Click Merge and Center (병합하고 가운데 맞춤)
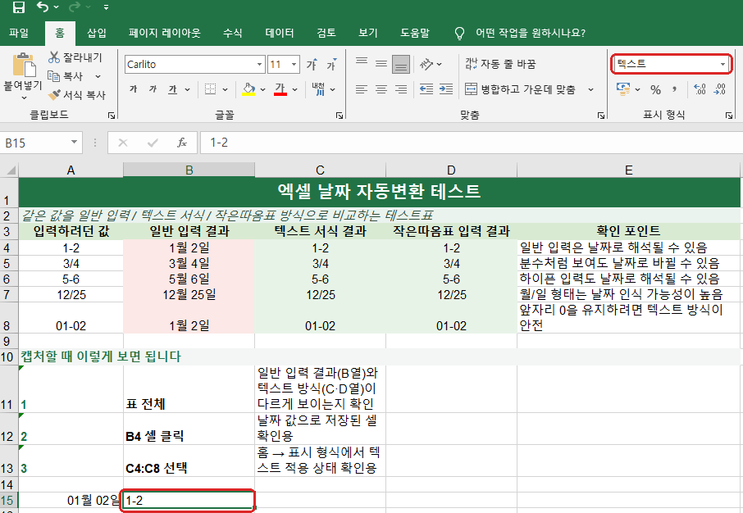This screenshot has height=513, width=743. [x=520, y=89]
